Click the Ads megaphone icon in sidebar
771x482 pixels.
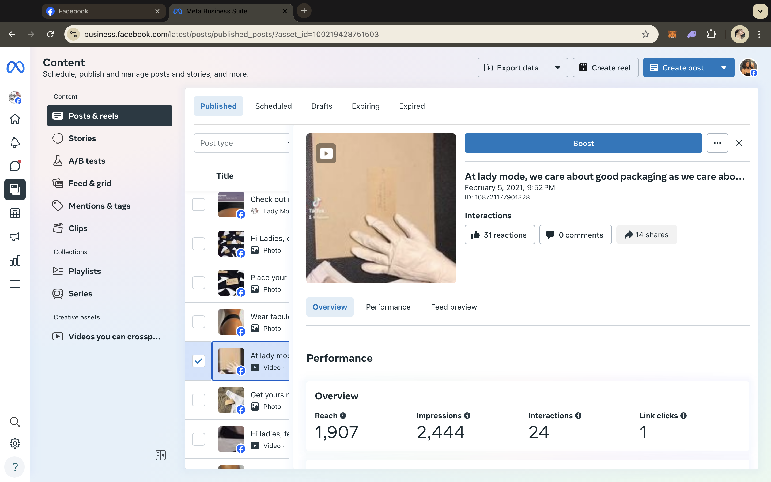[15, 236]
